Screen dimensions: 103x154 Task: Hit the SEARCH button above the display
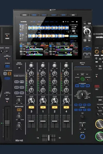pos(63,15)
